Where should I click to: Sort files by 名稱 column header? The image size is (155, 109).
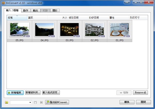tap(17, 18)
